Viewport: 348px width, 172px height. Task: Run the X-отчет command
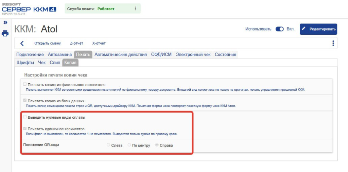click(x=99, y=43)
